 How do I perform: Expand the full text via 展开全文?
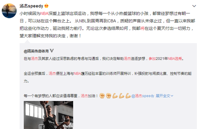pos(165,96)
